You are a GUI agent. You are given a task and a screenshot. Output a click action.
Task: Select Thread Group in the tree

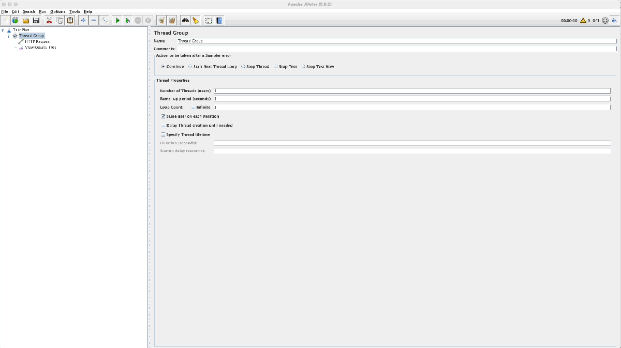32,36
